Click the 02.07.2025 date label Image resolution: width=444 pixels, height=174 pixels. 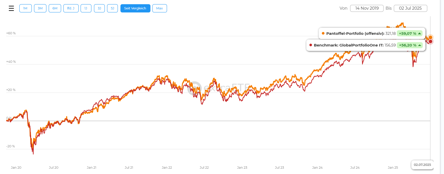click(x=422, y=165)
